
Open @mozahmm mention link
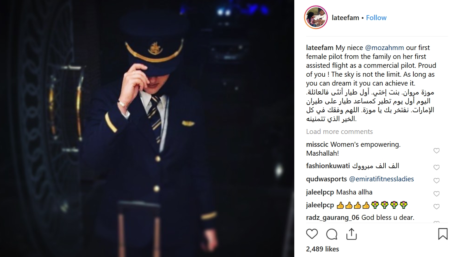pyautogui.click(x=385, y=48)
